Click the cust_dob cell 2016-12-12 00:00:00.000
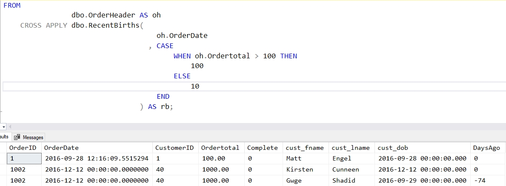 click(x=423, y=169)
